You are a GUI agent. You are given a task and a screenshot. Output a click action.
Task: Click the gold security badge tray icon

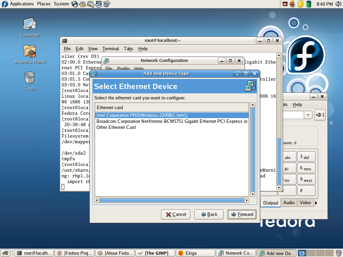(300, 4)
